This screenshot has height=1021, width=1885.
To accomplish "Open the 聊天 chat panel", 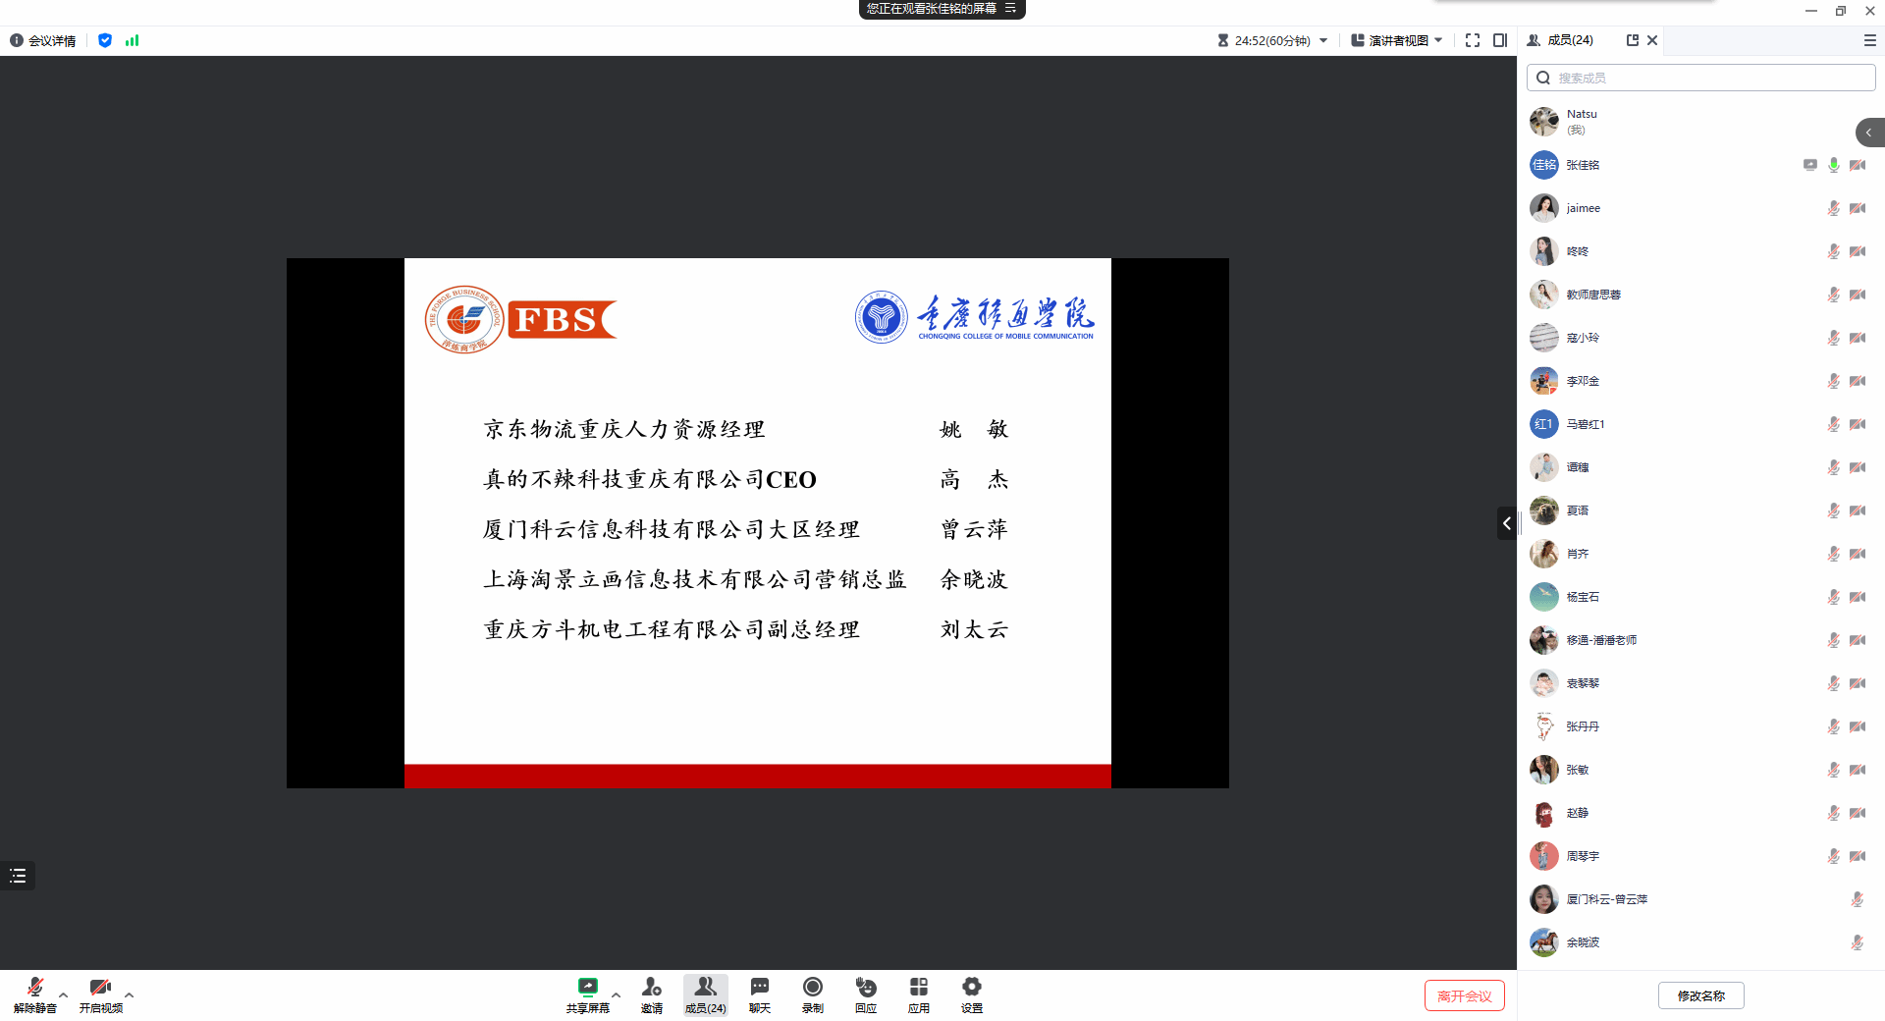I will click(x=759, y=994).
